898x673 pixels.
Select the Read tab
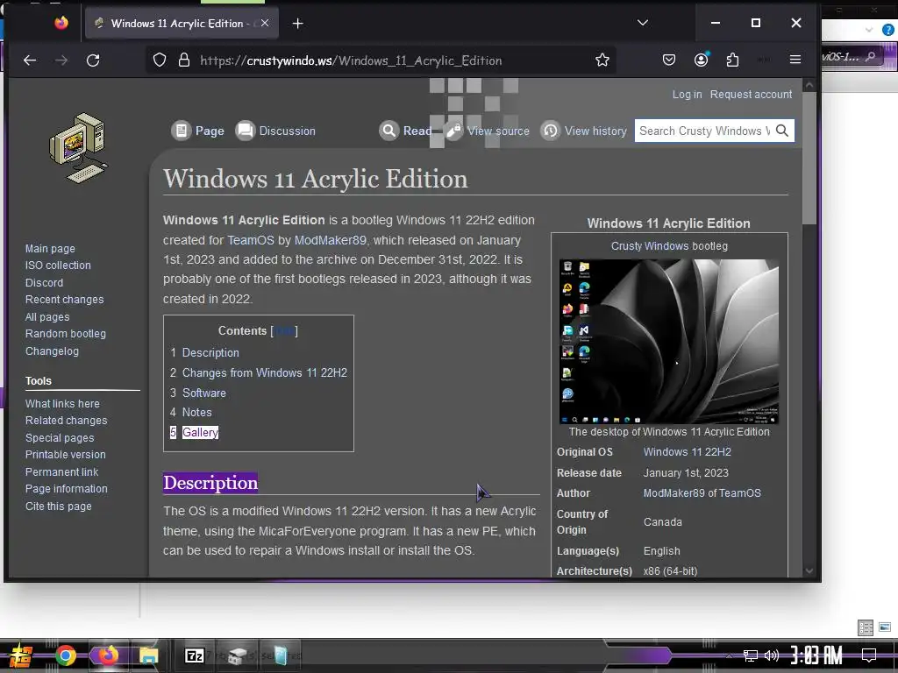(405, 131)
